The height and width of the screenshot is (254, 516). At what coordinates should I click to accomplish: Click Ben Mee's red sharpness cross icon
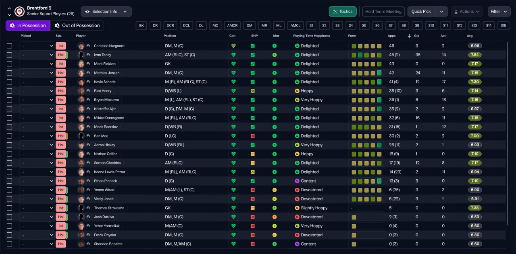click(x=252, y=136)
